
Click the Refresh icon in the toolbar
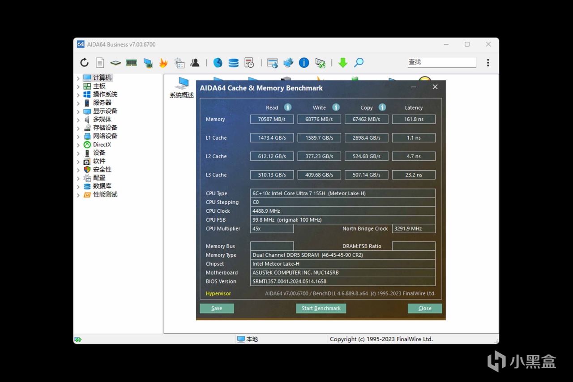pos(84,63)
